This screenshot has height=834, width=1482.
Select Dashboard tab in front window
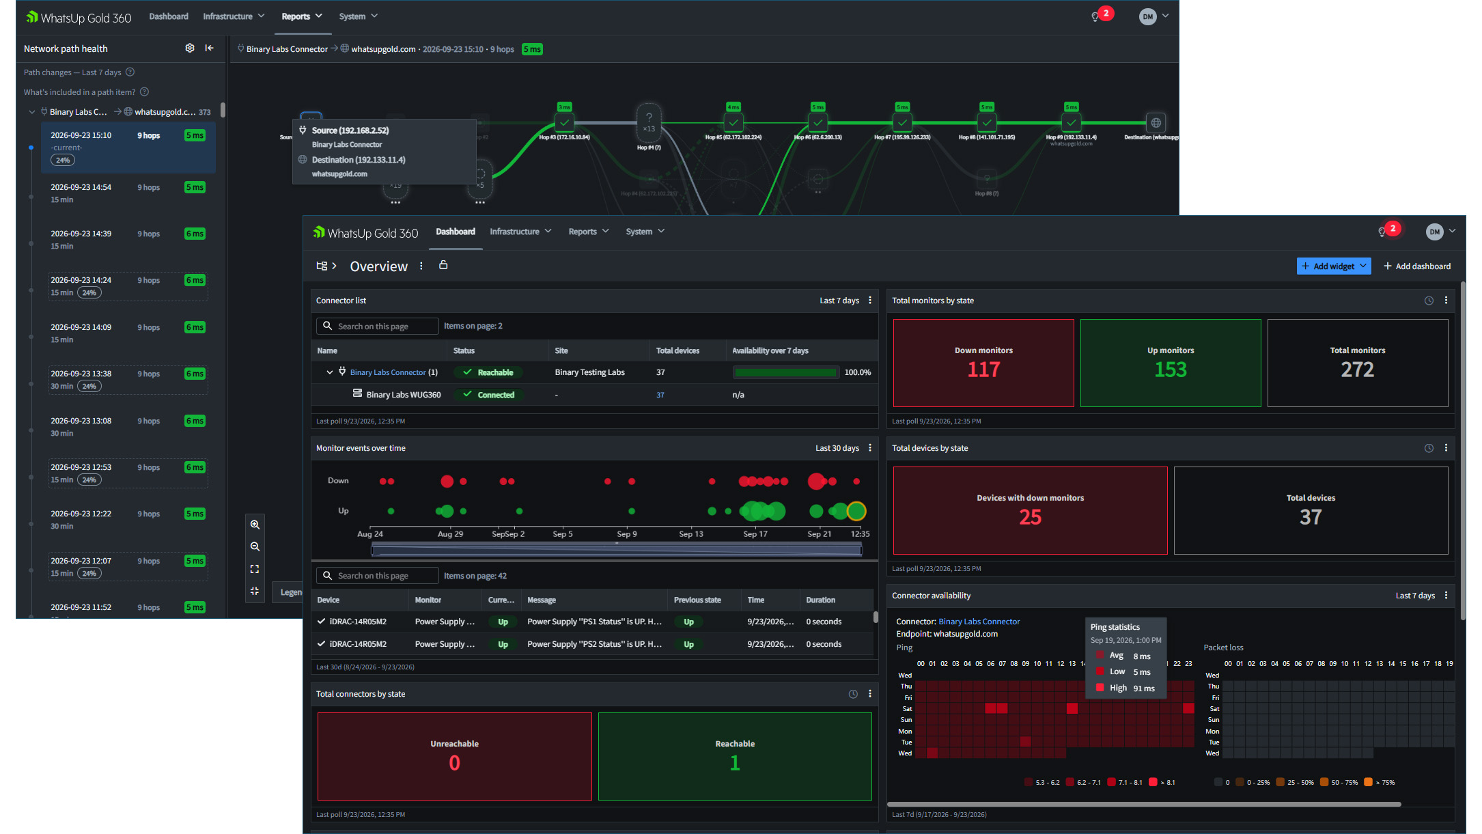[x=456, y=232]
